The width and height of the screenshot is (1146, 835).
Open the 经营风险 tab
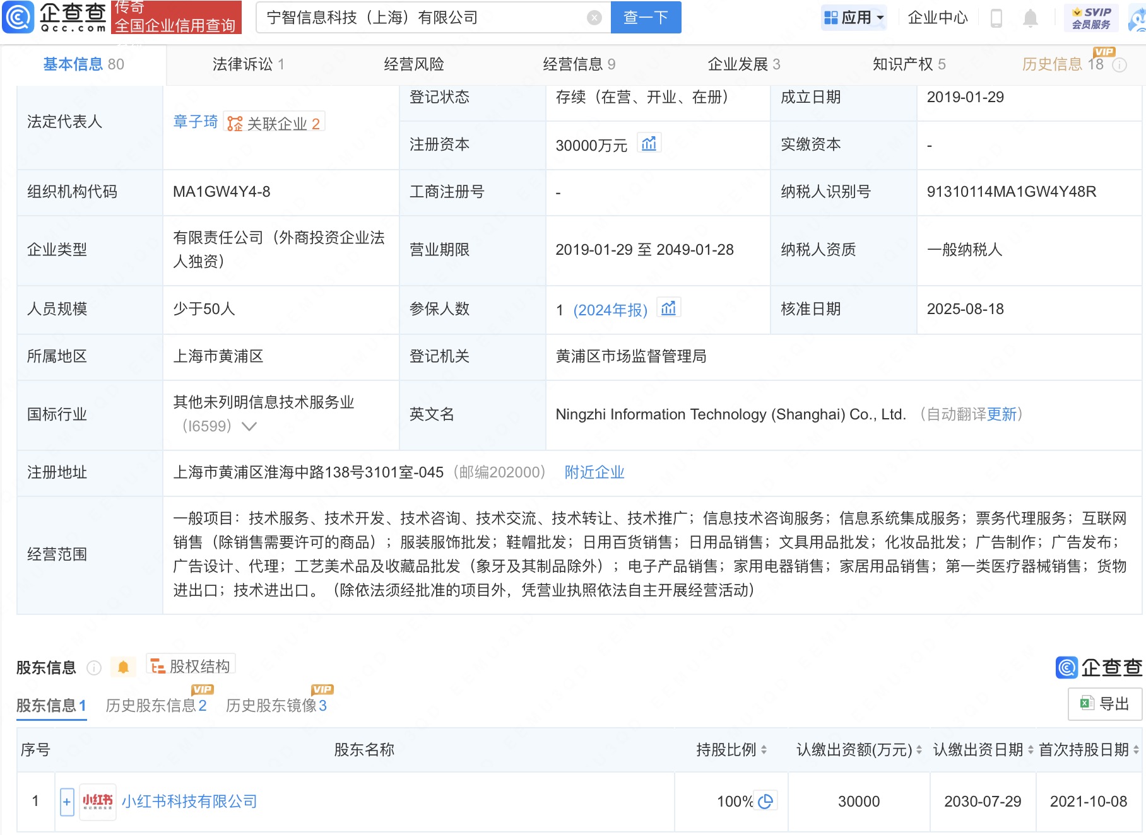[414, 64]
